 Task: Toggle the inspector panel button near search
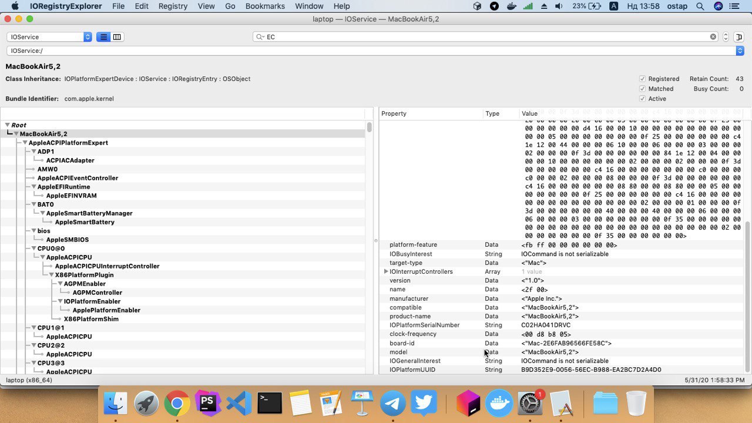coord(738,37)
